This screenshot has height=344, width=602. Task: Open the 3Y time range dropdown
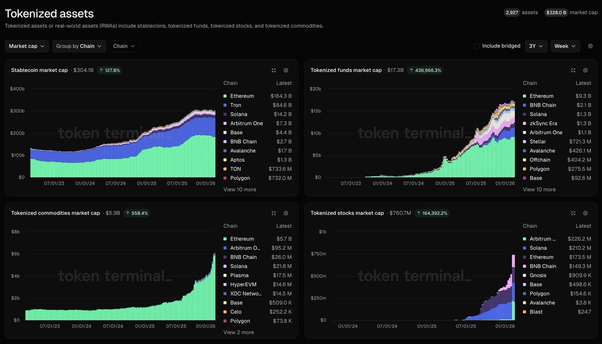[x=536, y=46]
